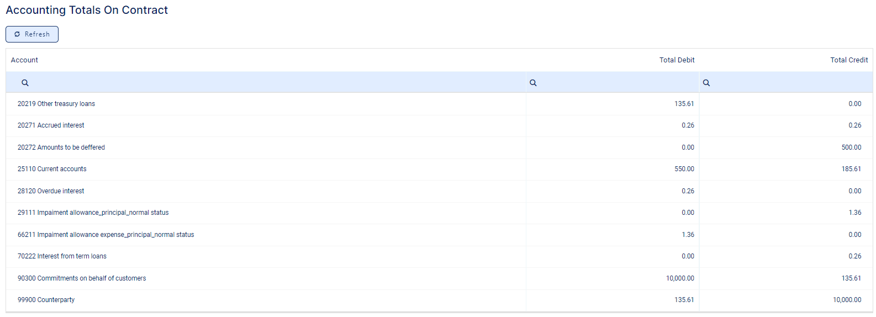876x317 pixels.
Task: Click the Total Credit filter search icon
Action: 706,83
